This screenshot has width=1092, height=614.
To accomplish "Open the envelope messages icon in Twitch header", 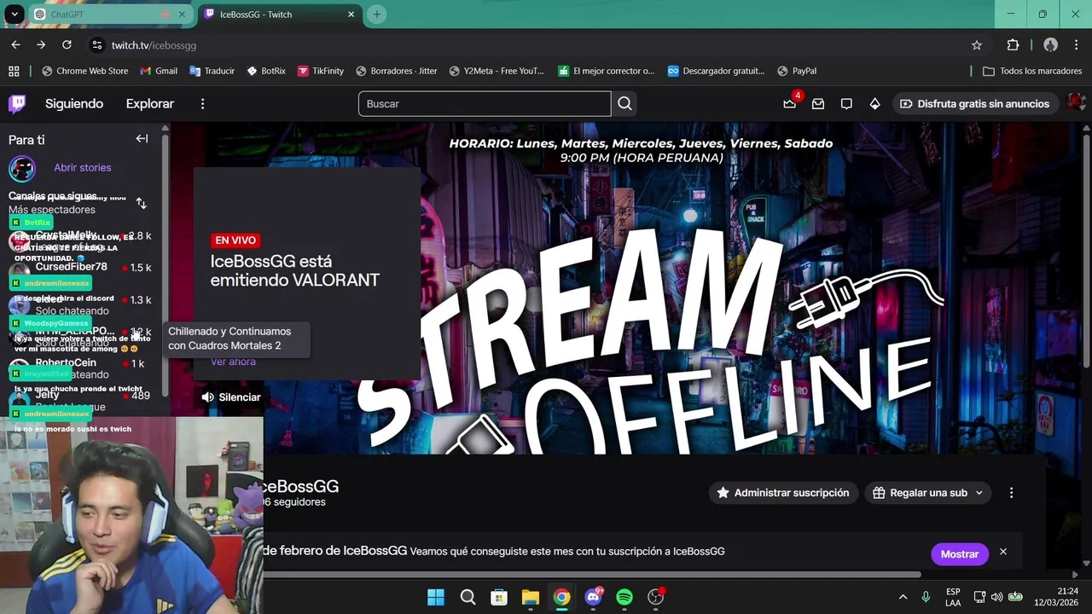I will pos(818,104).
